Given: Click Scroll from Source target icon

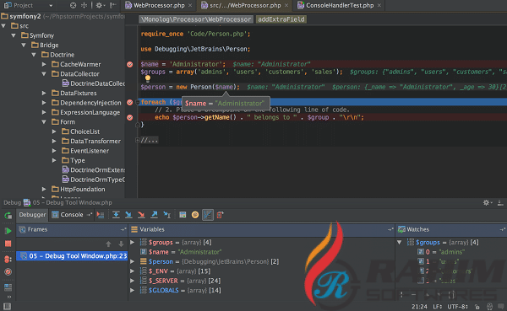Looking at the screenshot, I should (x=73, y=5).
